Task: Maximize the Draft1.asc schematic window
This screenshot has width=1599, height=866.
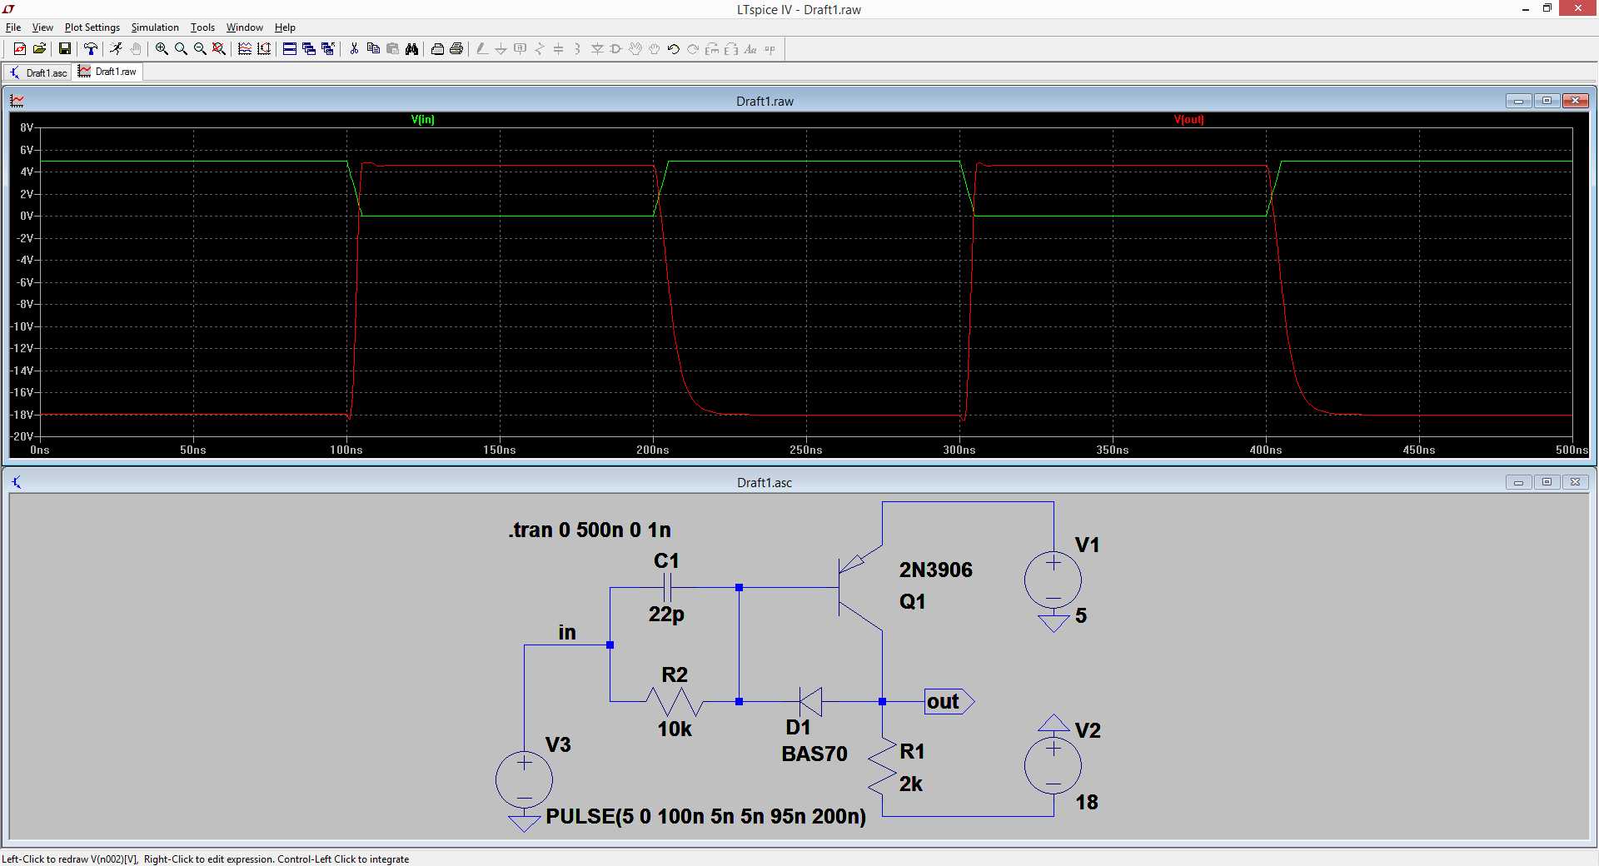Action: click(1547, 482)
